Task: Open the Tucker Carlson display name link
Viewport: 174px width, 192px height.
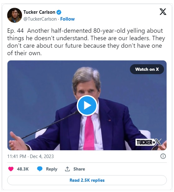Action: pyautogui.click(x=39, y=12)
